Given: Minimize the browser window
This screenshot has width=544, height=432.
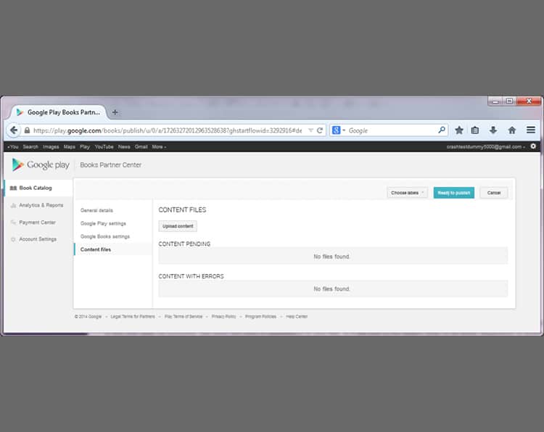Looking at the screenshot, I should [x=495, y=101].
